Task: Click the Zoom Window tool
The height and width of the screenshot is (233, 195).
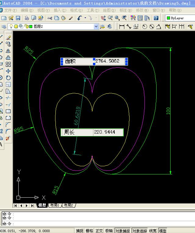Action: point(117,18)
